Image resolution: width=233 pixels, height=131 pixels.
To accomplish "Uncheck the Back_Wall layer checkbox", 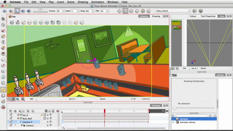I will (11, 118).
